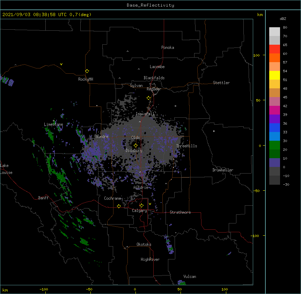The image size is (301, 294).
Task: Pick the blue 33-36 dBZ legend color
Action: pyautogui.click(x=274, y=127)
